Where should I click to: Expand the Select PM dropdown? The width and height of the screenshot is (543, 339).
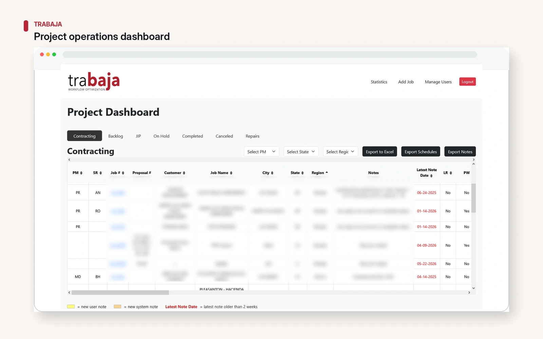(x=261, y=152)
